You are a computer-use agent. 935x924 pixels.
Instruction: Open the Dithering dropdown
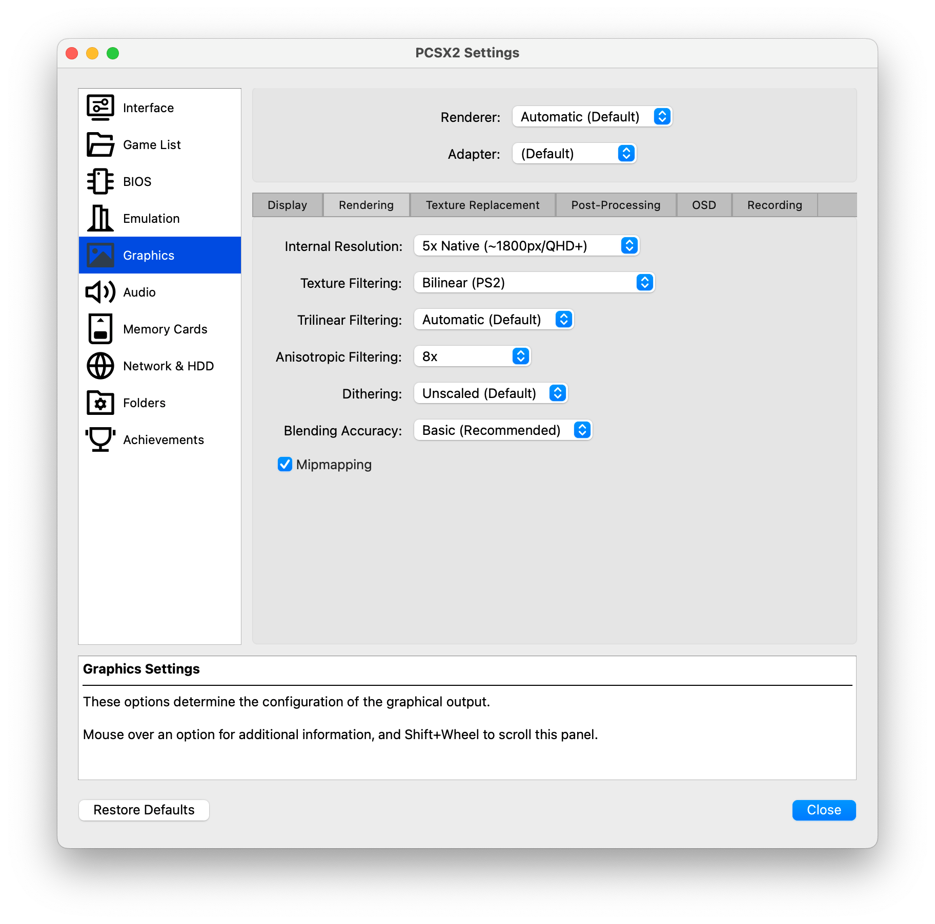click(491, 393)
